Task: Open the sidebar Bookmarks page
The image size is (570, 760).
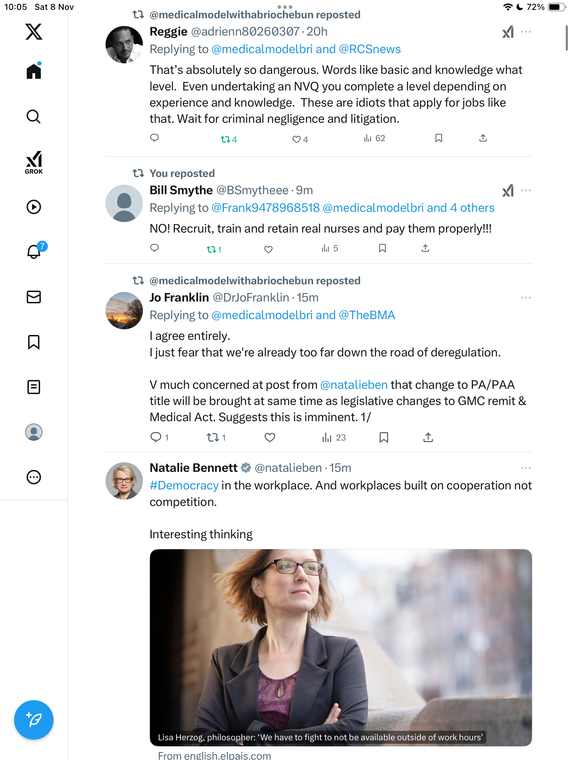Action: (x=34, y=342)
